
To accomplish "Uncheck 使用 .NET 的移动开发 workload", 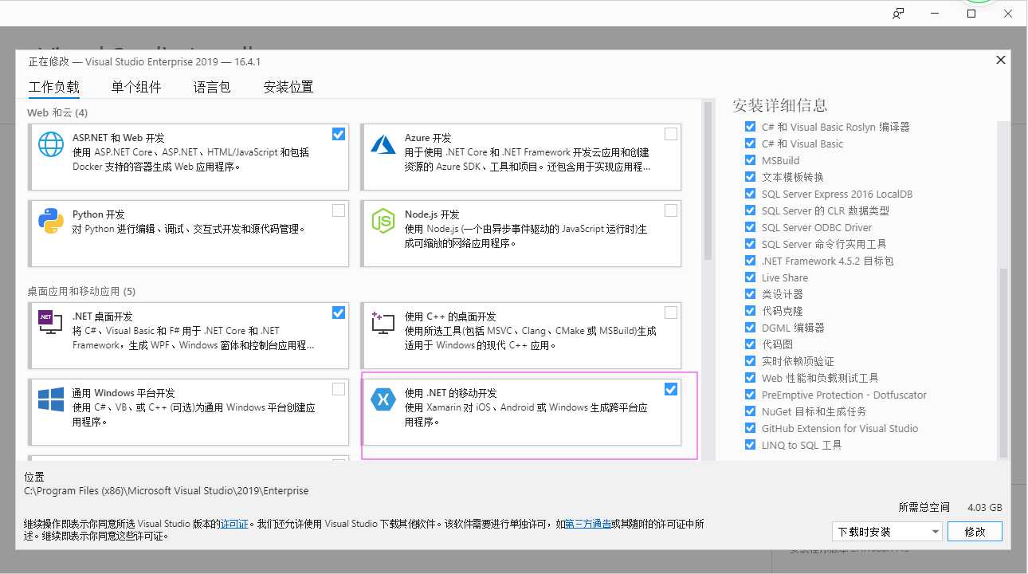I will pyautogui.click(x=671, y=389).
